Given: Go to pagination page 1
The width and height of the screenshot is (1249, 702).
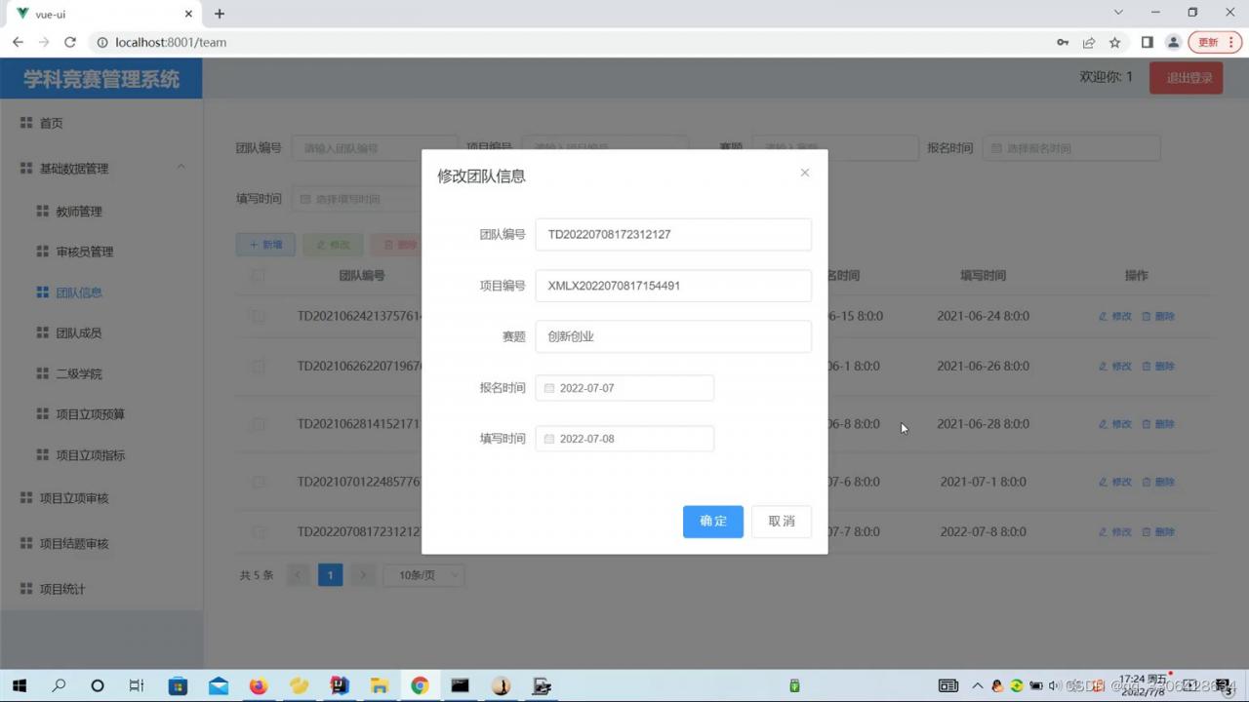Looking at the screenshot, I should pos(330,575).
